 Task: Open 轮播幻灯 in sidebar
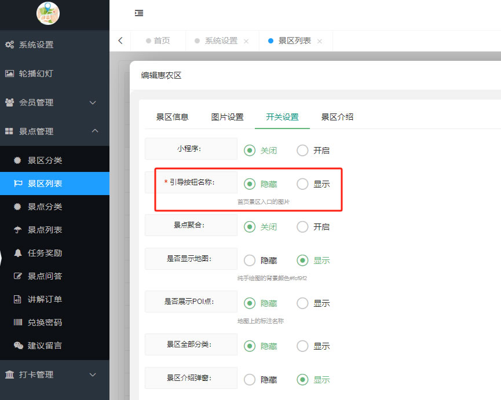click(x=54, y=74)
